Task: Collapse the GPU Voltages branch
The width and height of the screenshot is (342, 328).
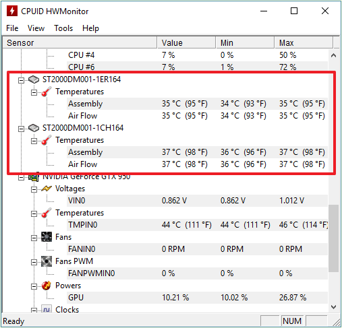Action: click(x=34, y=189)
